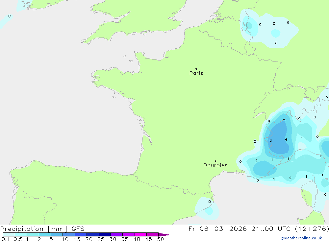
Task: Choose the 35–40 mm legend swatch
Action: (129, 234)
